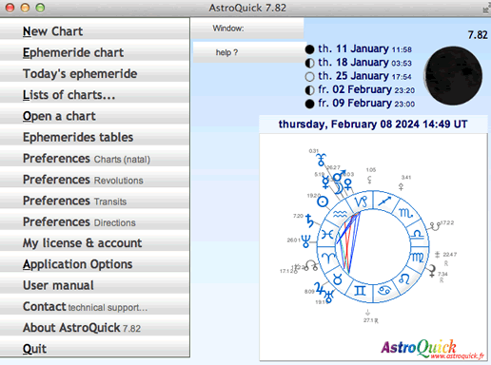Click the Sagittarius arrow sign segment
491x365 pixels.
[384, 201]
